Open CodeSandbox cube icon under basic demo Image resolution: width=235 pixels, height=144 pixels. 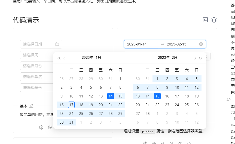(41, 127)
